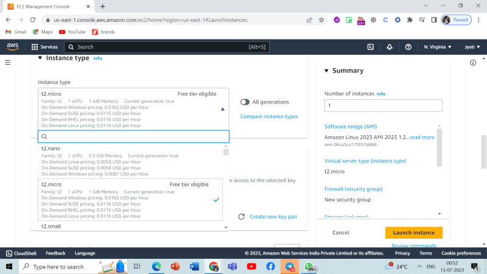The image size is (487, 274).
Task: Focus the instance type search field
Action: (x=133, y=136)
